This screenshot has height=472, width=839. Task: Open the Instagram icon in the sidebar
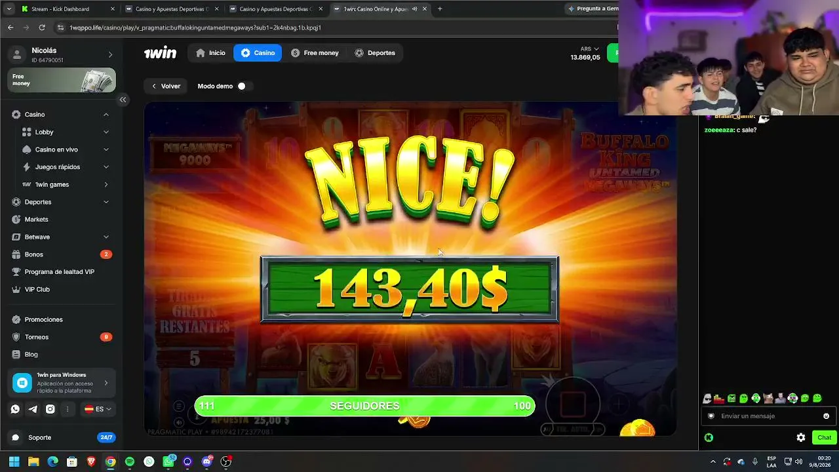[50, 409]
